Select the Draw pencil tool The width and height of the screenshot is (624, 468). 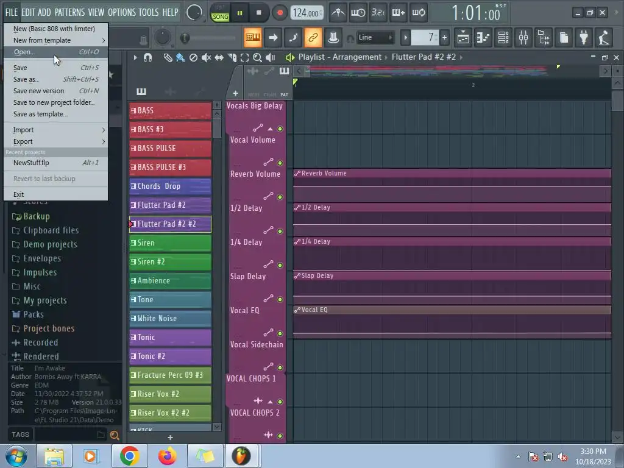(168, 58)
